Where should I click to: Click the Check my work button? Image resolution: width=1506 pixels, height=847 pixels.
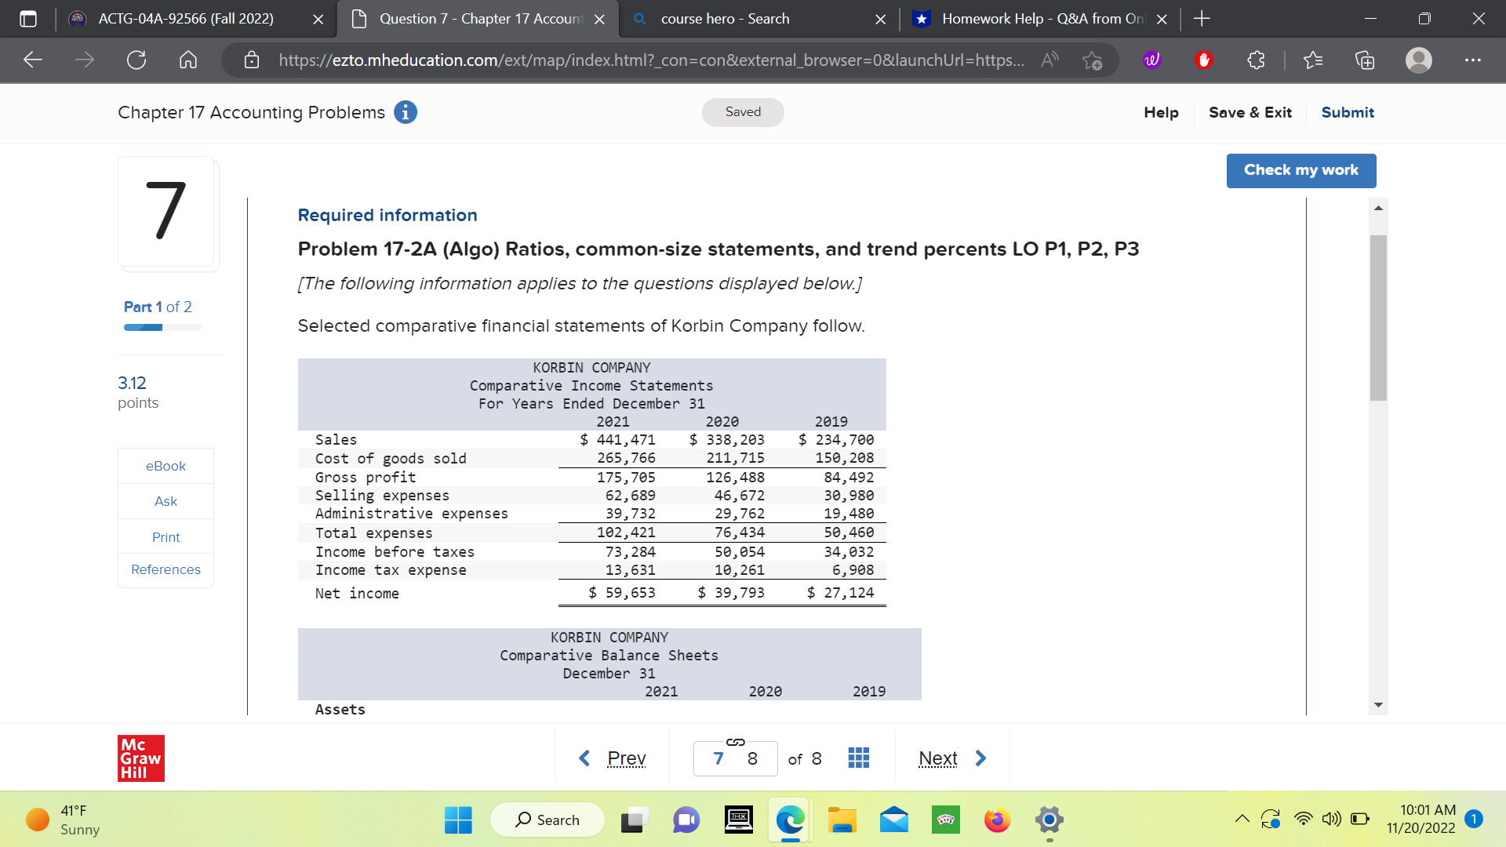(x=1300, y=170)
